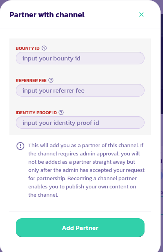
Task: Click the BOUNTY ID field label
Action: [x=27, y=48]
